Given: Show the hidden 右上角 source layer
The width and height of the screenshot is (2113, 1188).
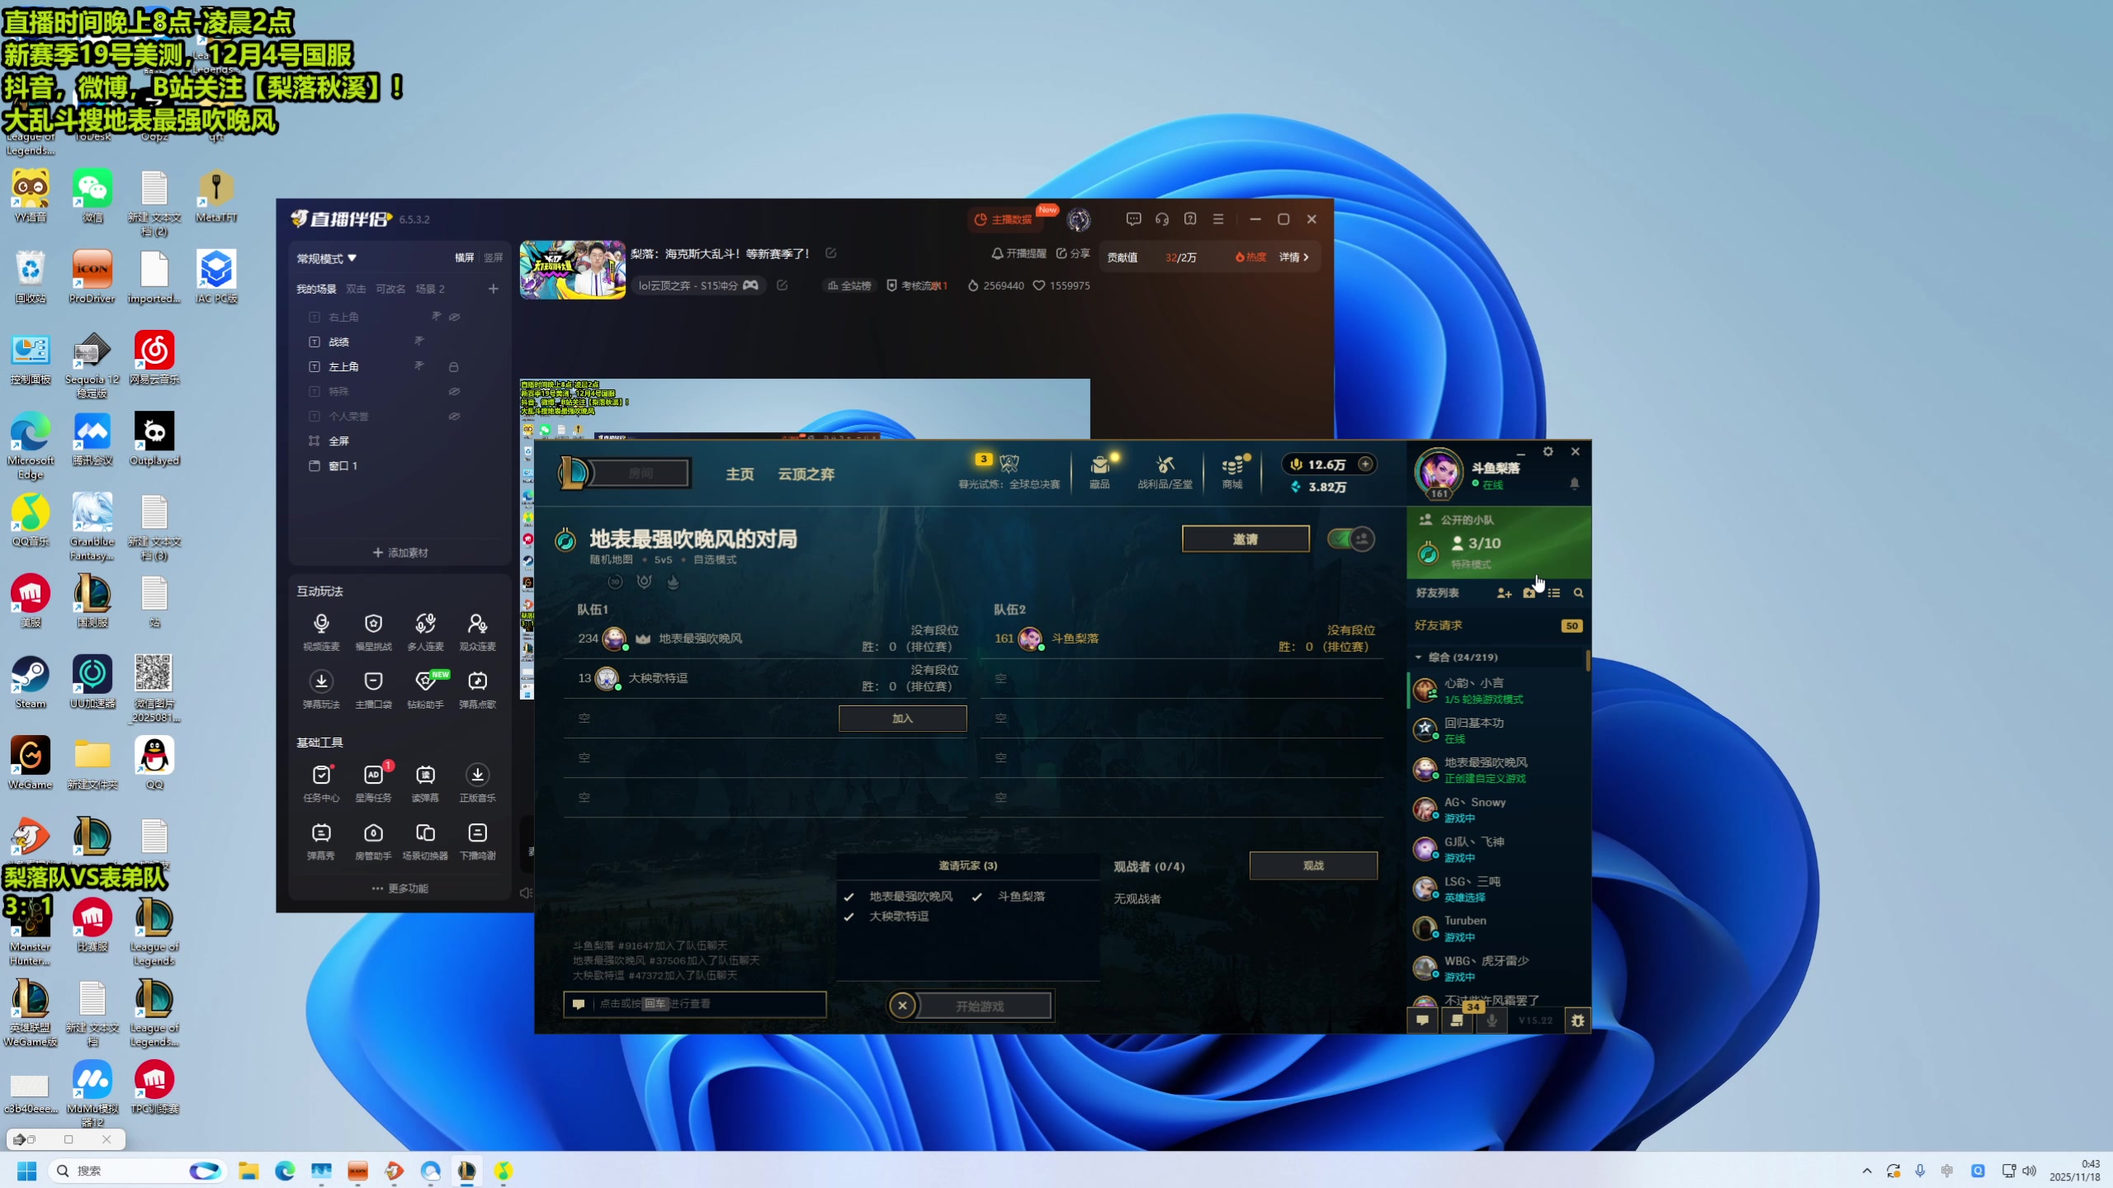Looking at the screenshot, I should click(x=454, y=317).
